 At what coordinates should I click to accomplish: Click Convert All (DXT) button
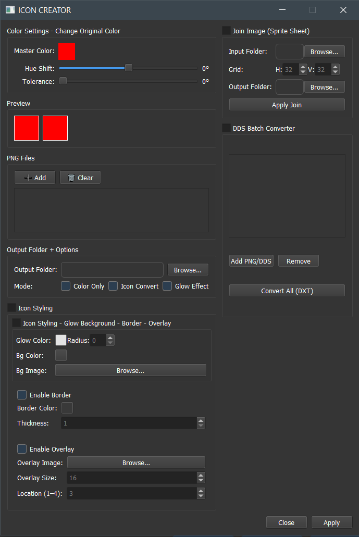[287, 291]
